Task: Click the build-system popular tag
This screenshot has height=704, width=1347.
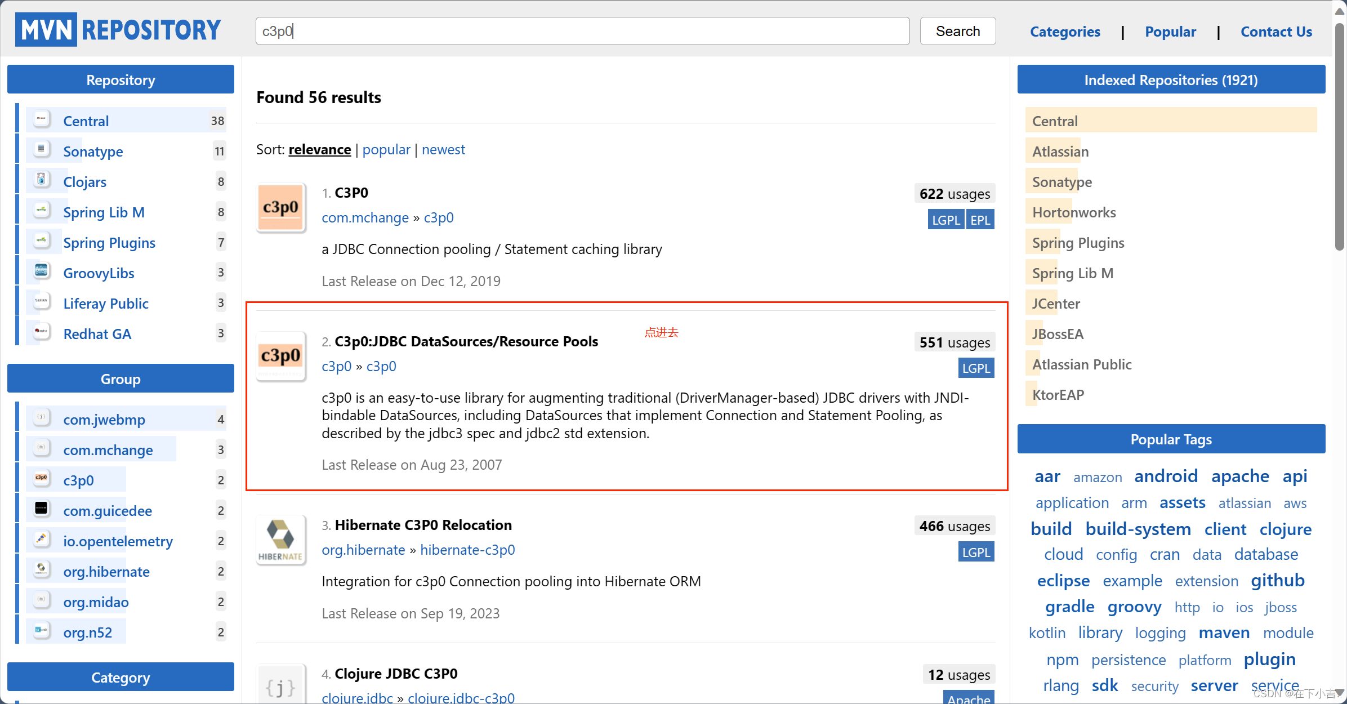Action: pyautogui.click(x=1138, y=529)
